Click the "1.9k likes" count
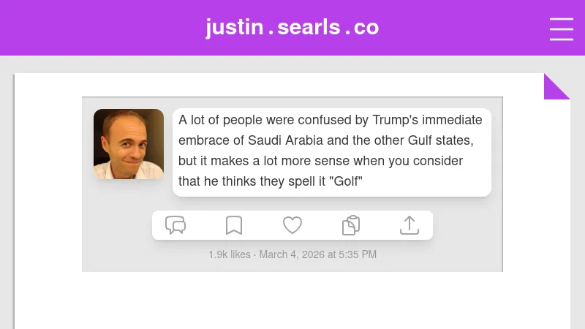This screenshot has height=329, width=585. pos(229,254)
